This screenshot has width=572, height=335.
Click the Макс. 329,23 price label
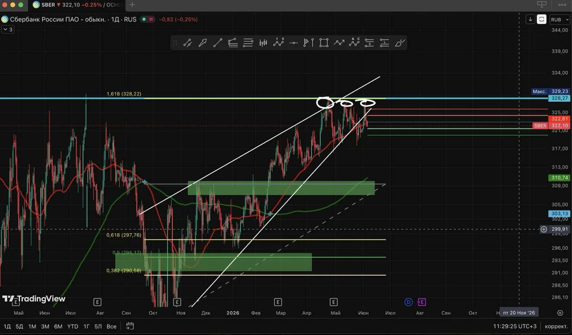(x=550, y=91)
